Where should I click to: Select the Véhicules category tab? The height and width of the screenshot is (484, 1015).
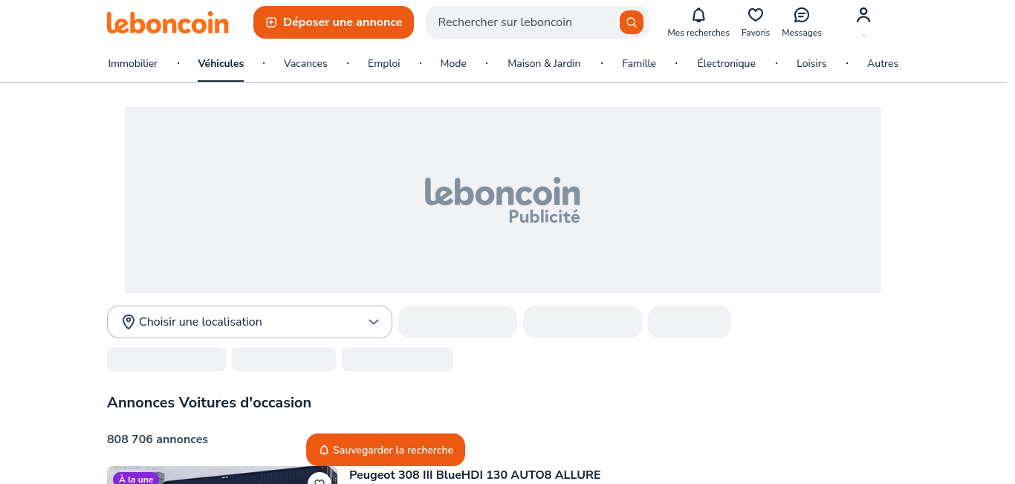pos(221,64)
